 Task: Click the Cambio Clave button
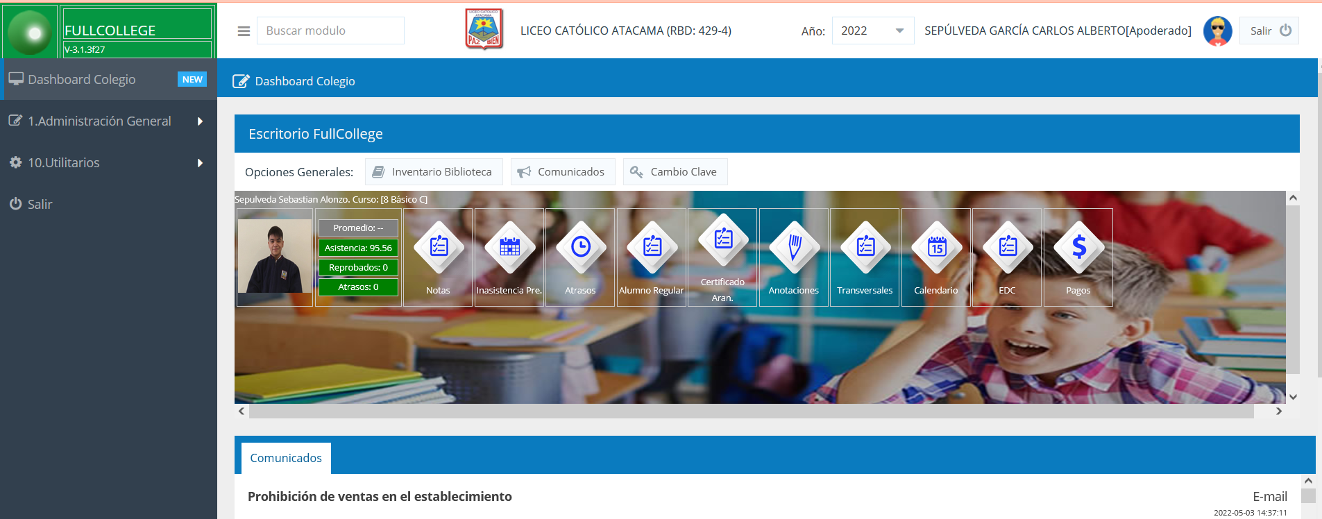(675, 172)
